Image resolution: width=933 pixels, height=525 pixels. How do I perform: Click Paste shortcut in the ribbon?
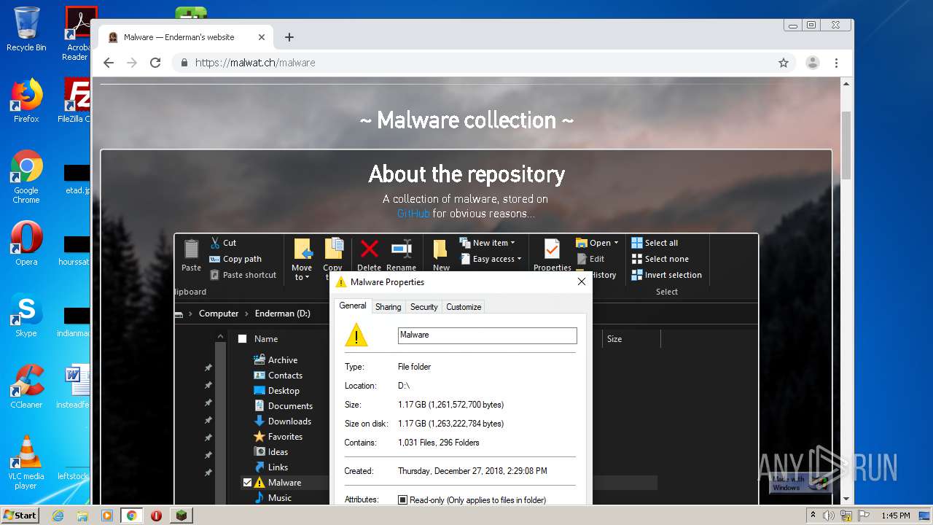[243, 275]
